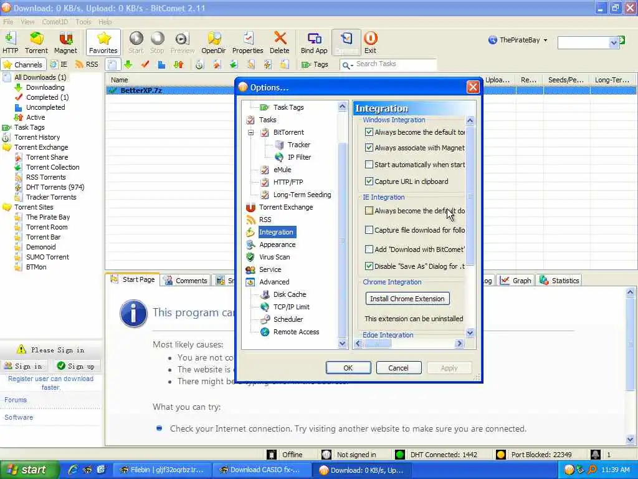The image size is (638, 479).
Task: Toggle Capture URL in clipboard checkbox
Action: click(369, 181)
